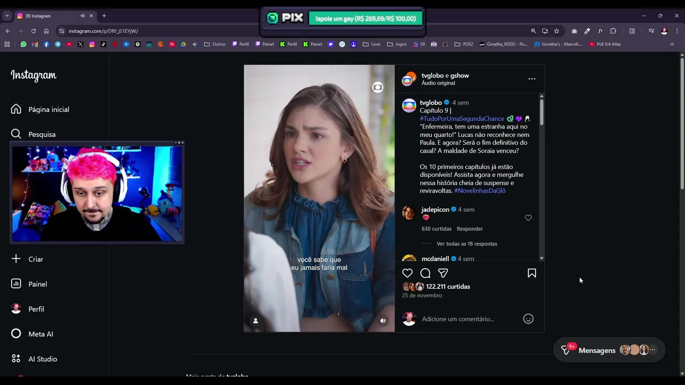
Task: Open the browser apps grid shortcut
Action: pyautogui.click(x=7, y=44)
